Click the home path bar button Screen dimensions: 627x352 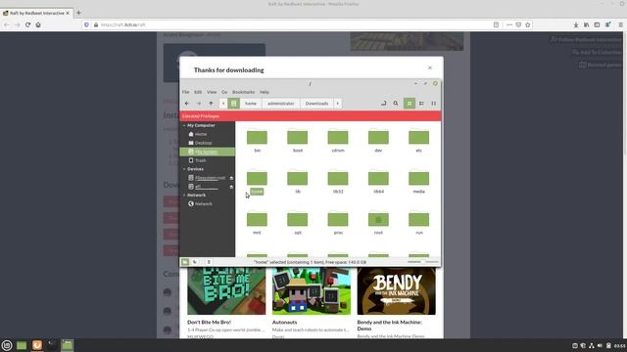(x=251, y=104)
